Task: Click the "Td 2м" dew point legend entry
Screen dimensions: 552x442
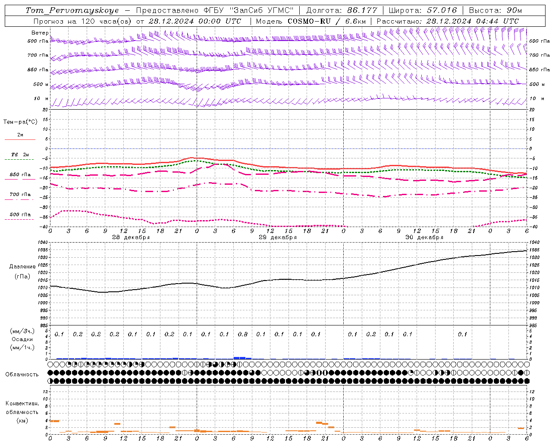Action: pos(20,155)
